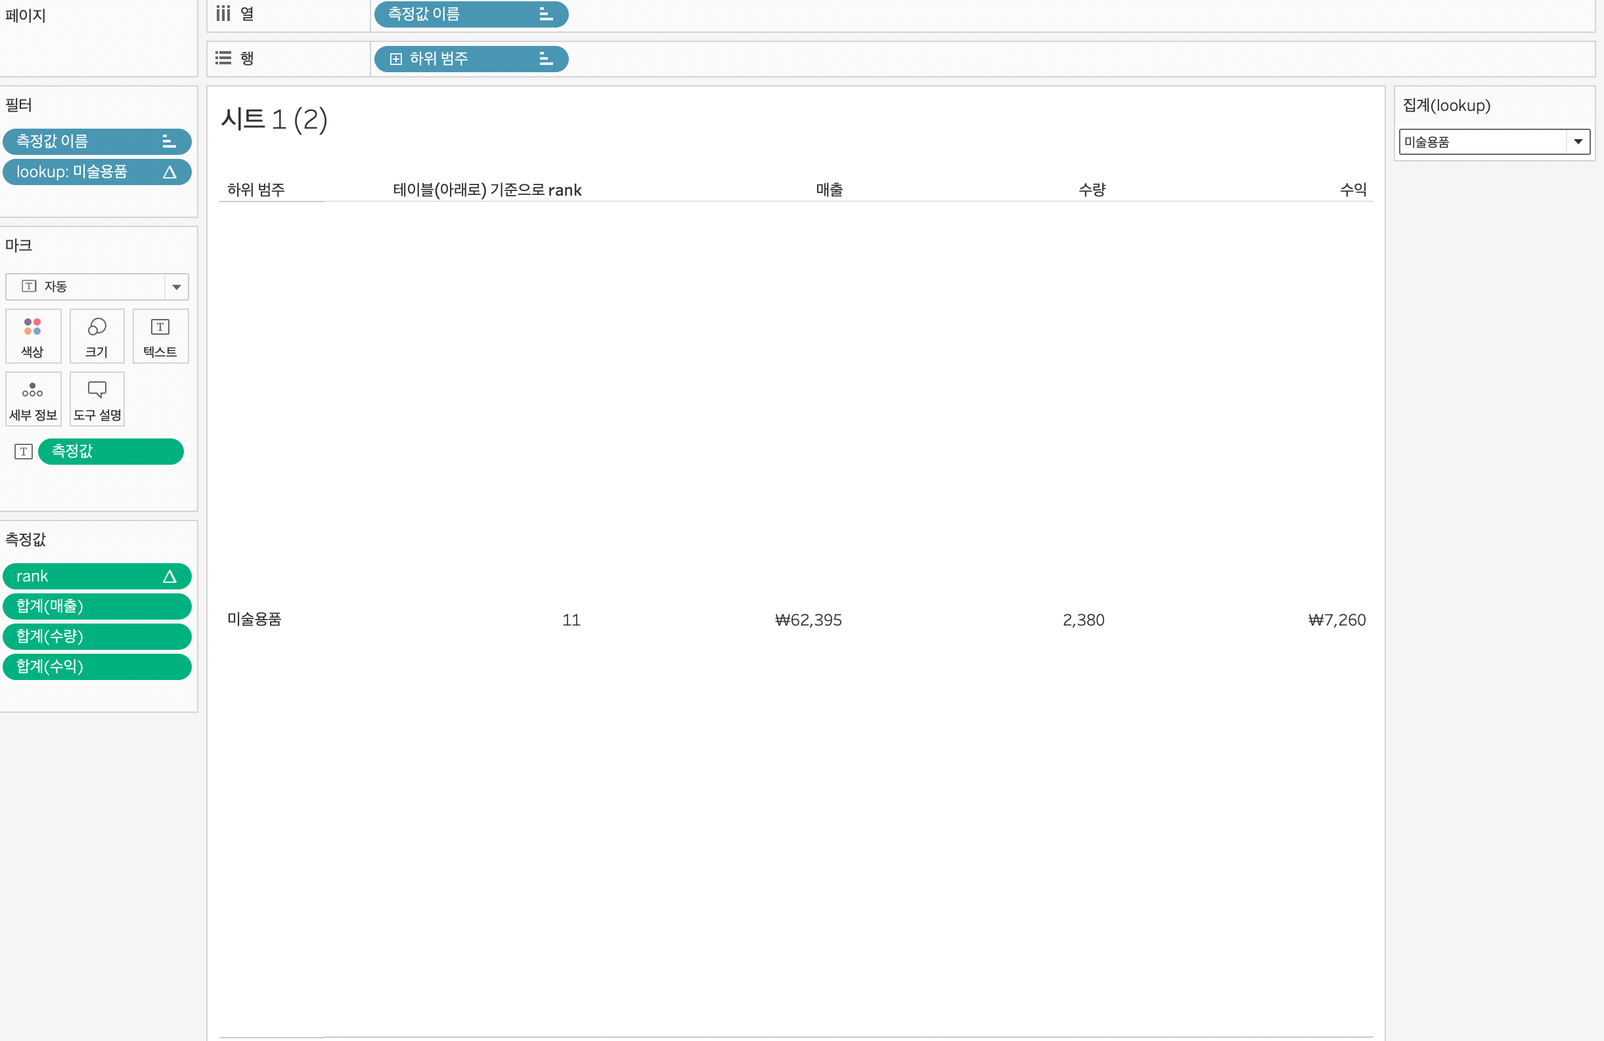This screenshot has height=1041, width=1604.
Task: Open the Text marks card
Action: tap(160, 336)
